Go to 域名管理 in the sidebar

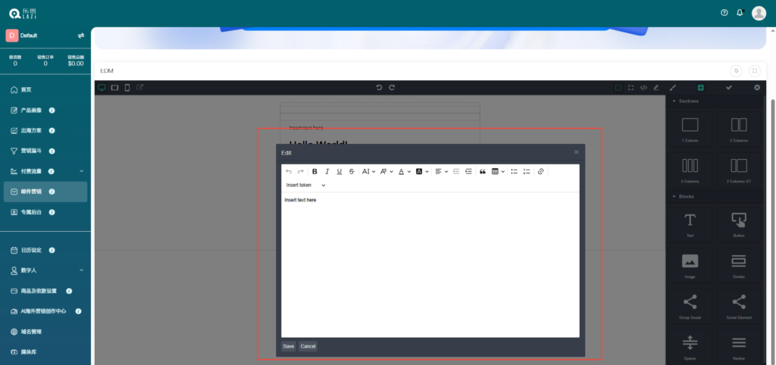tap(31, 332)
